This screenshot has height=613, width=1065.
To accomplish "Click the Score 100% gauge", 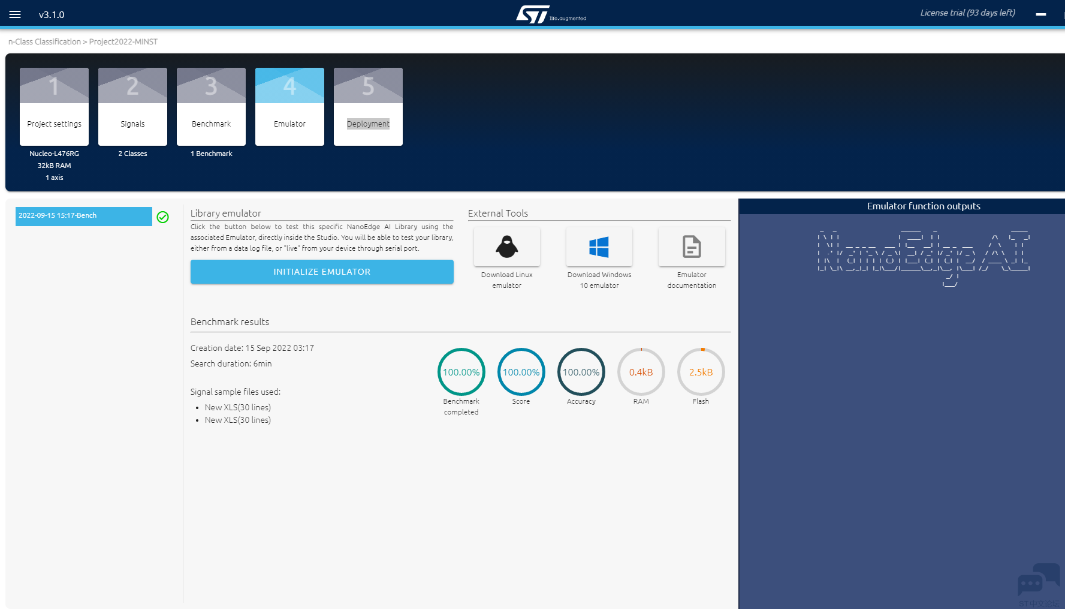I will (521, 372).
